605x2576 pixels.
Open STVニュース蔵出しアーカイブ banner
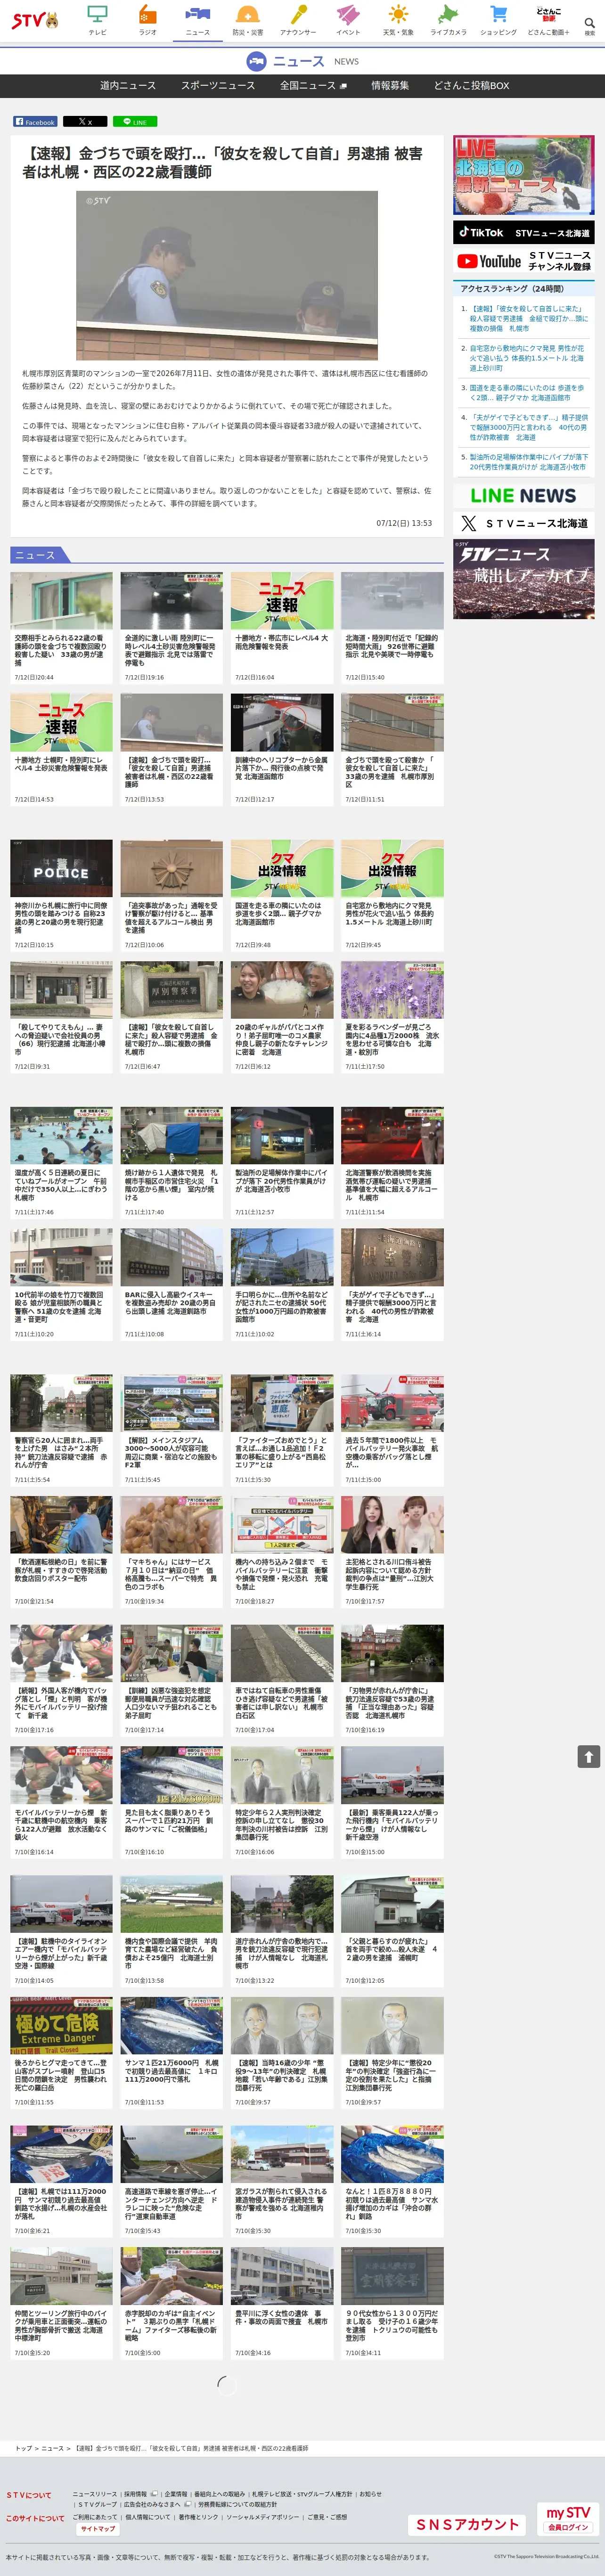point(523,579)
